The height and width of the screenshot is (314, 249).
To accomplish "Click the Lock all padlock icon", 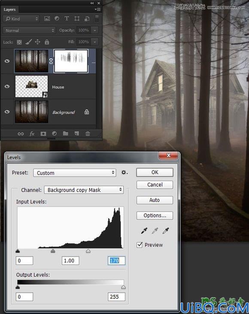I will coord(47,42).
